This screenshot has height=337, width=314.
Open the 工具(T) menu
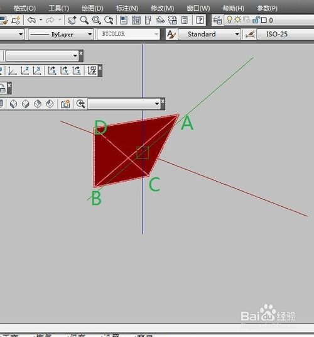coord(58,8)
